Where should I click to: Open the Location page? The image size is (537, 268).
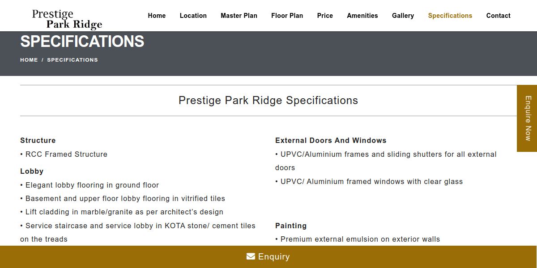click(193, 16)
